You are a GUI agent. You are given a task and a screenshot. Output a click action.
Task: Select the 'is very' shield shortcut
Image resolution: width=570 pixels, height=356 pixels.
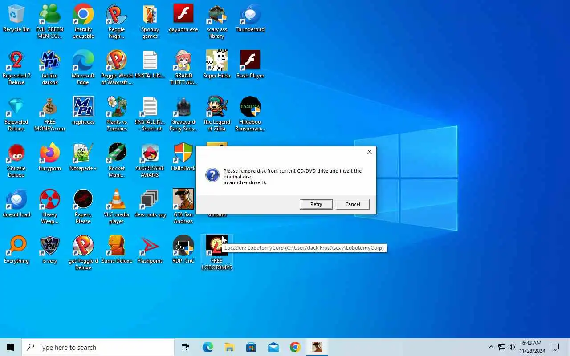tap(50, 250)
